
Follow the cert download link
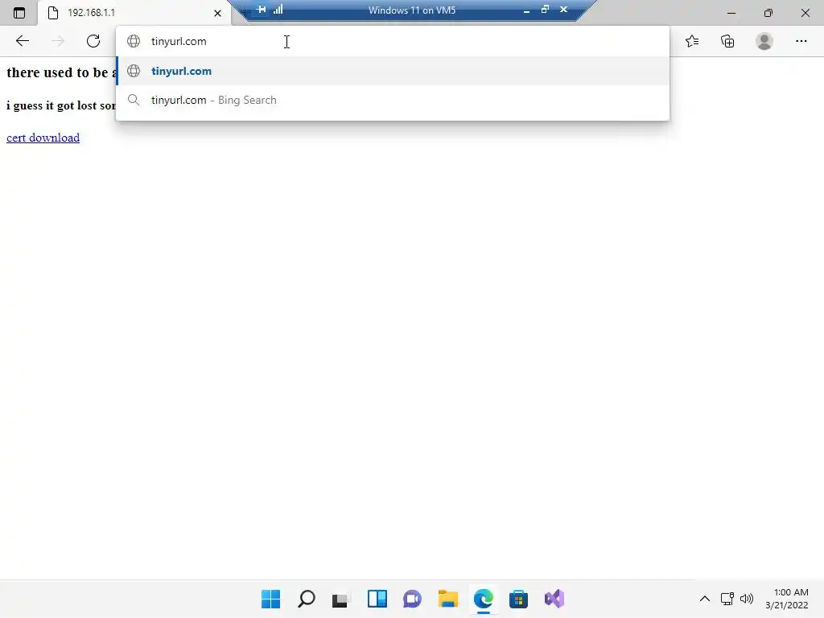point(43,138)
